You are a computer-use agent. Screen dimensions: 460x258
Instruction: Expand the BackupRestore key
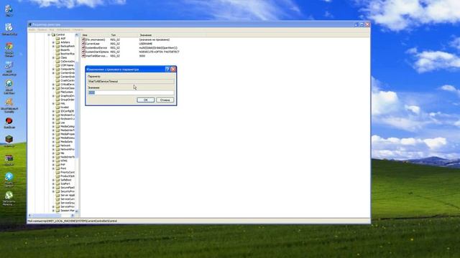53,46
